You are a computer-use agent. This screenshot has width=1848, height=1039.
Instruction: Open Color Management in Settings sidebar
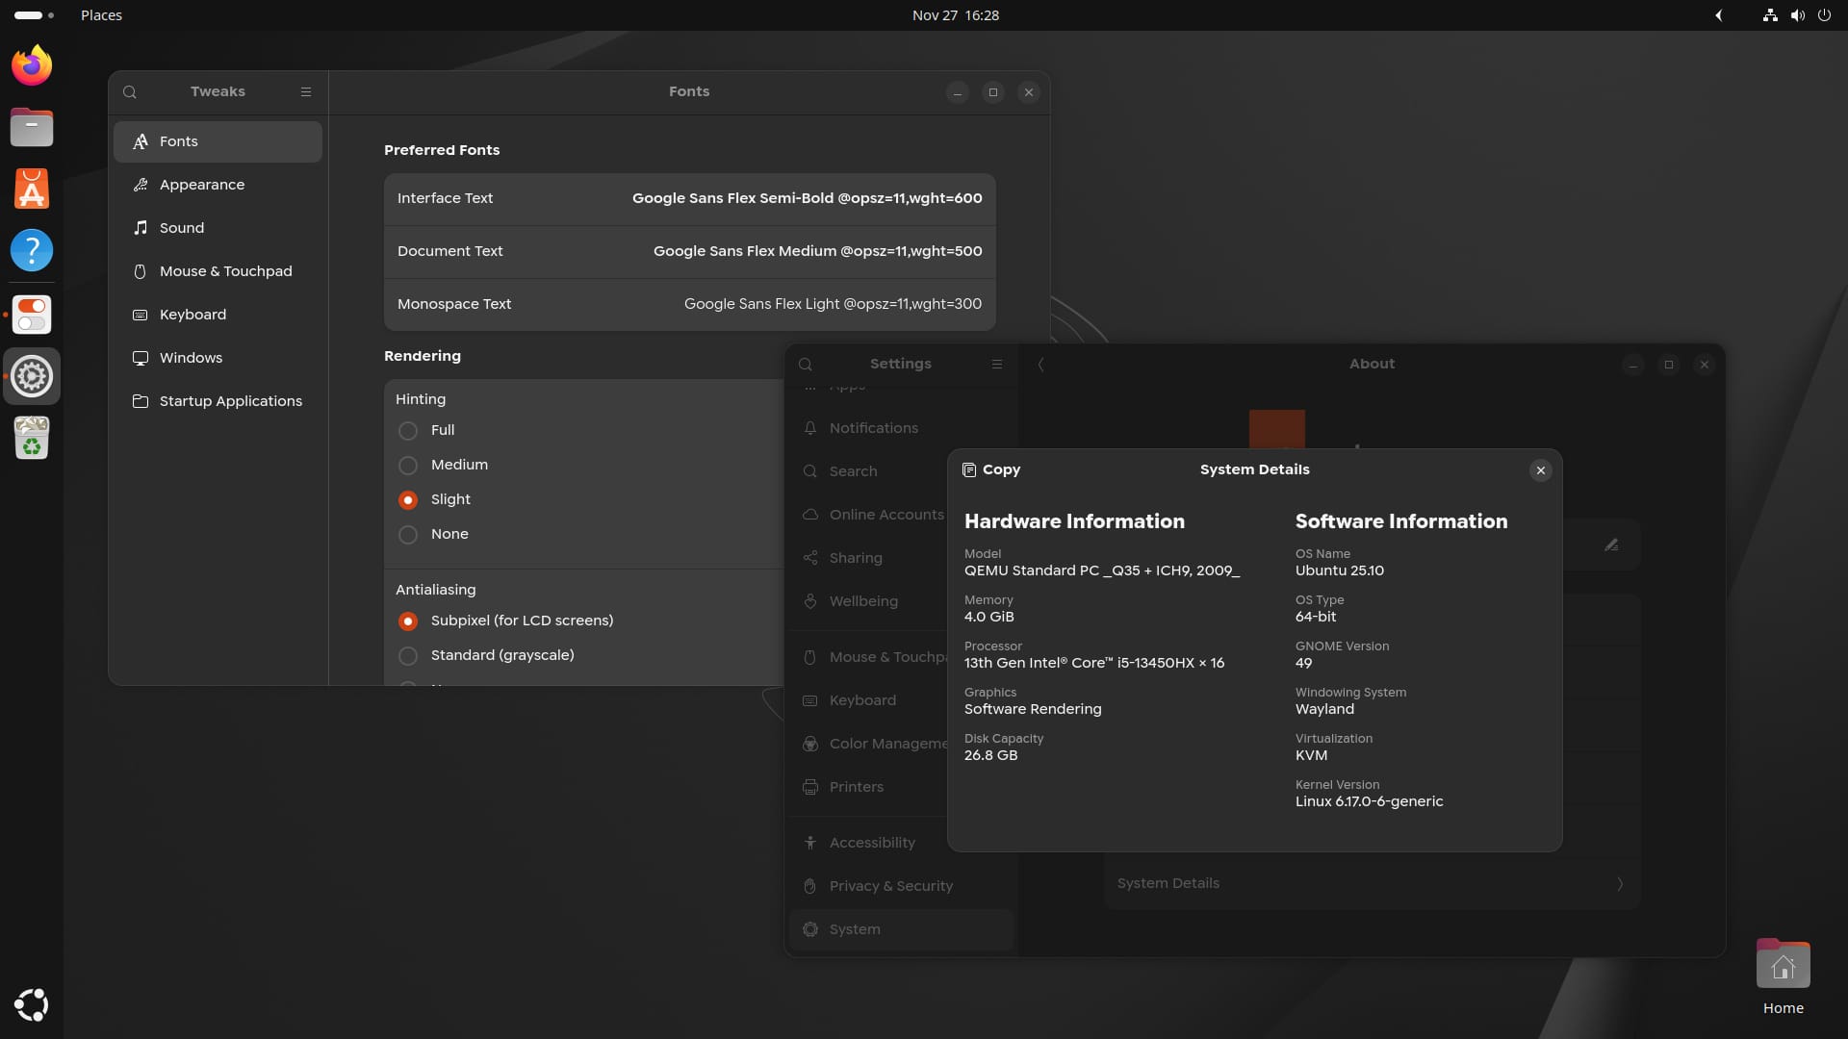click(885, 744)
